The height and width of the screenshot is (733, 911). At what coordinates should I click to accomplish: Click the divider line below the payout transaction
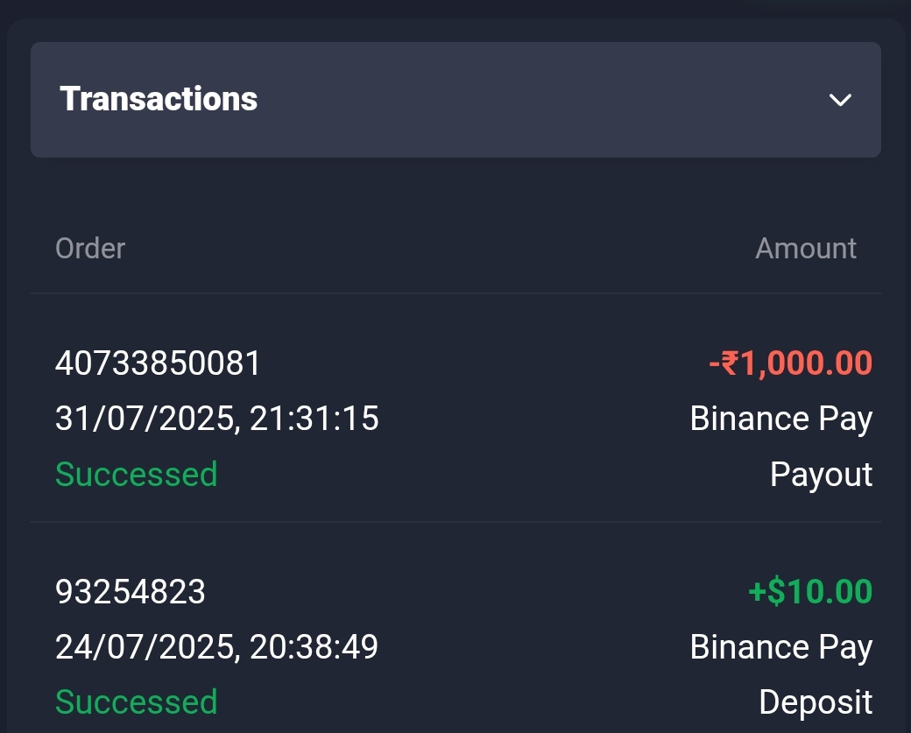(x=455, y=522)
